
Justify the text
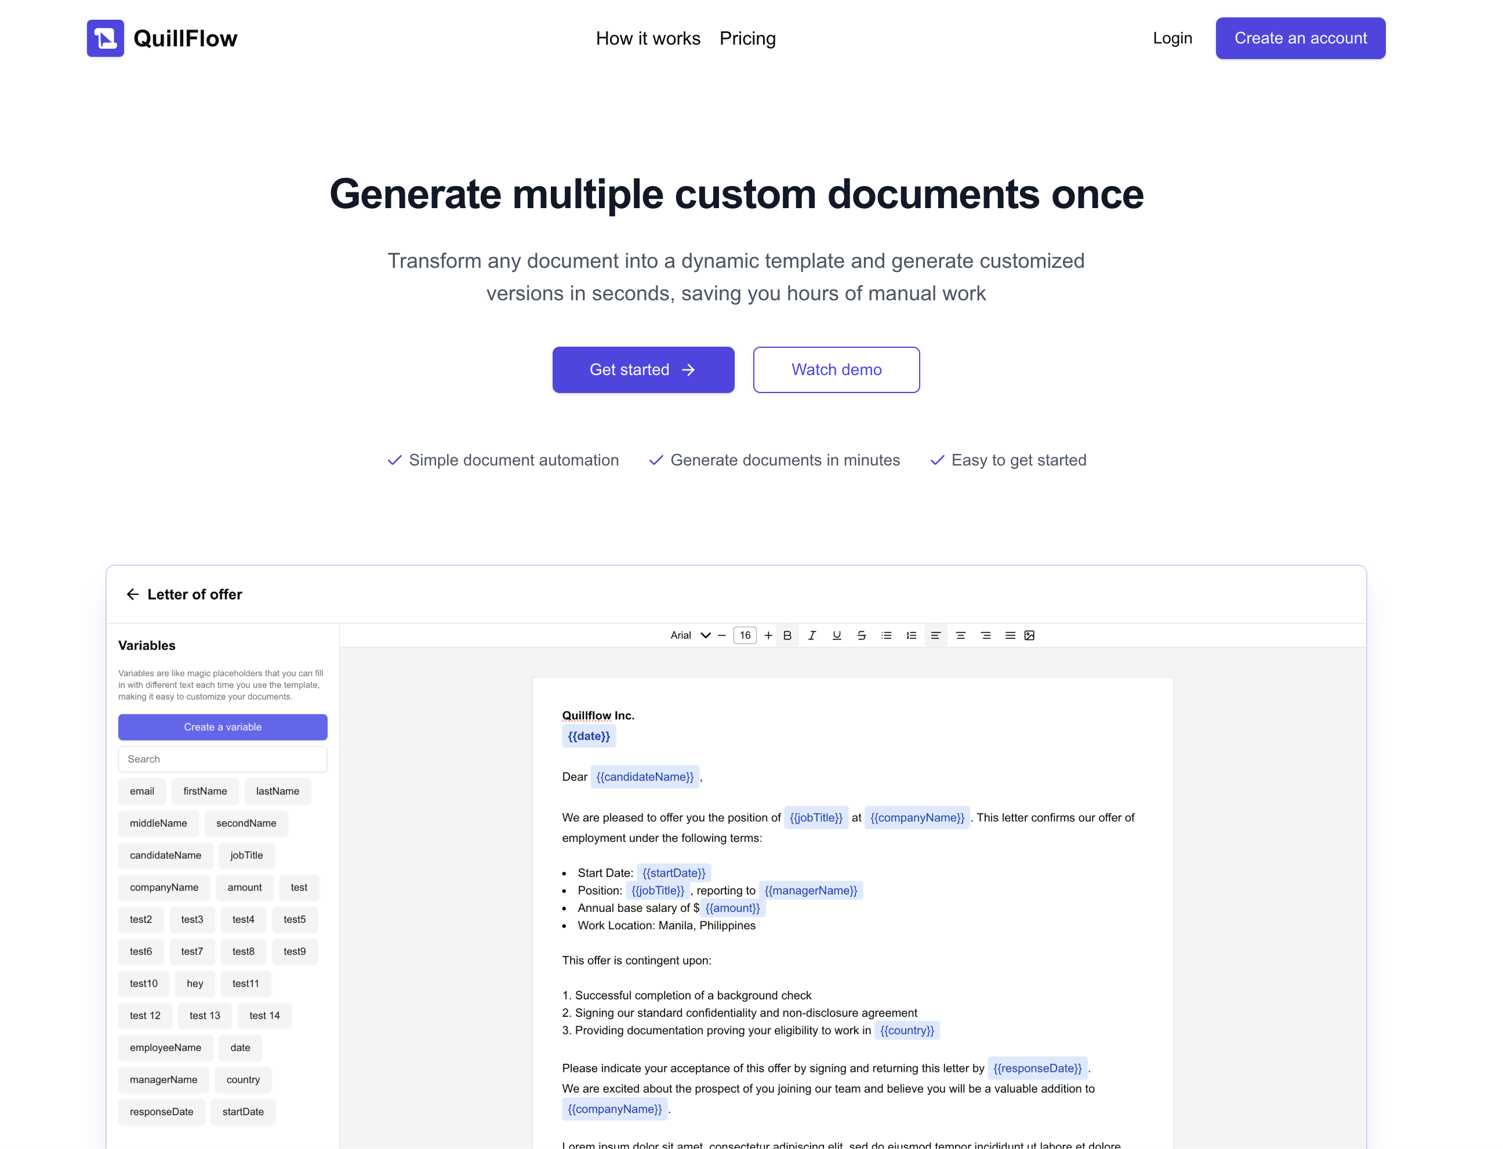click(x=1011, y=635)
